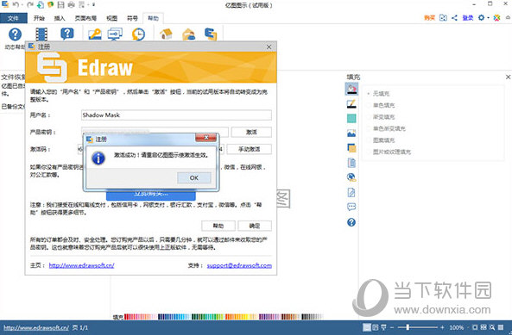Collapse the ribbon with the caret icon
Screen dimensions: 512x335
[508, 17]
